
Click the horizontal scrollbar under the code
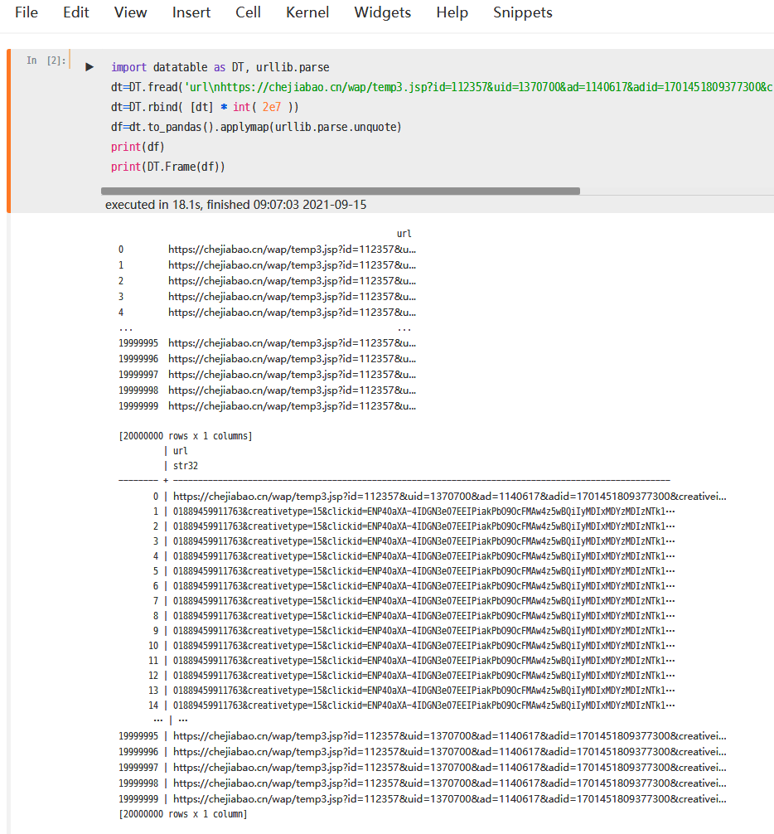click(341, 191)
